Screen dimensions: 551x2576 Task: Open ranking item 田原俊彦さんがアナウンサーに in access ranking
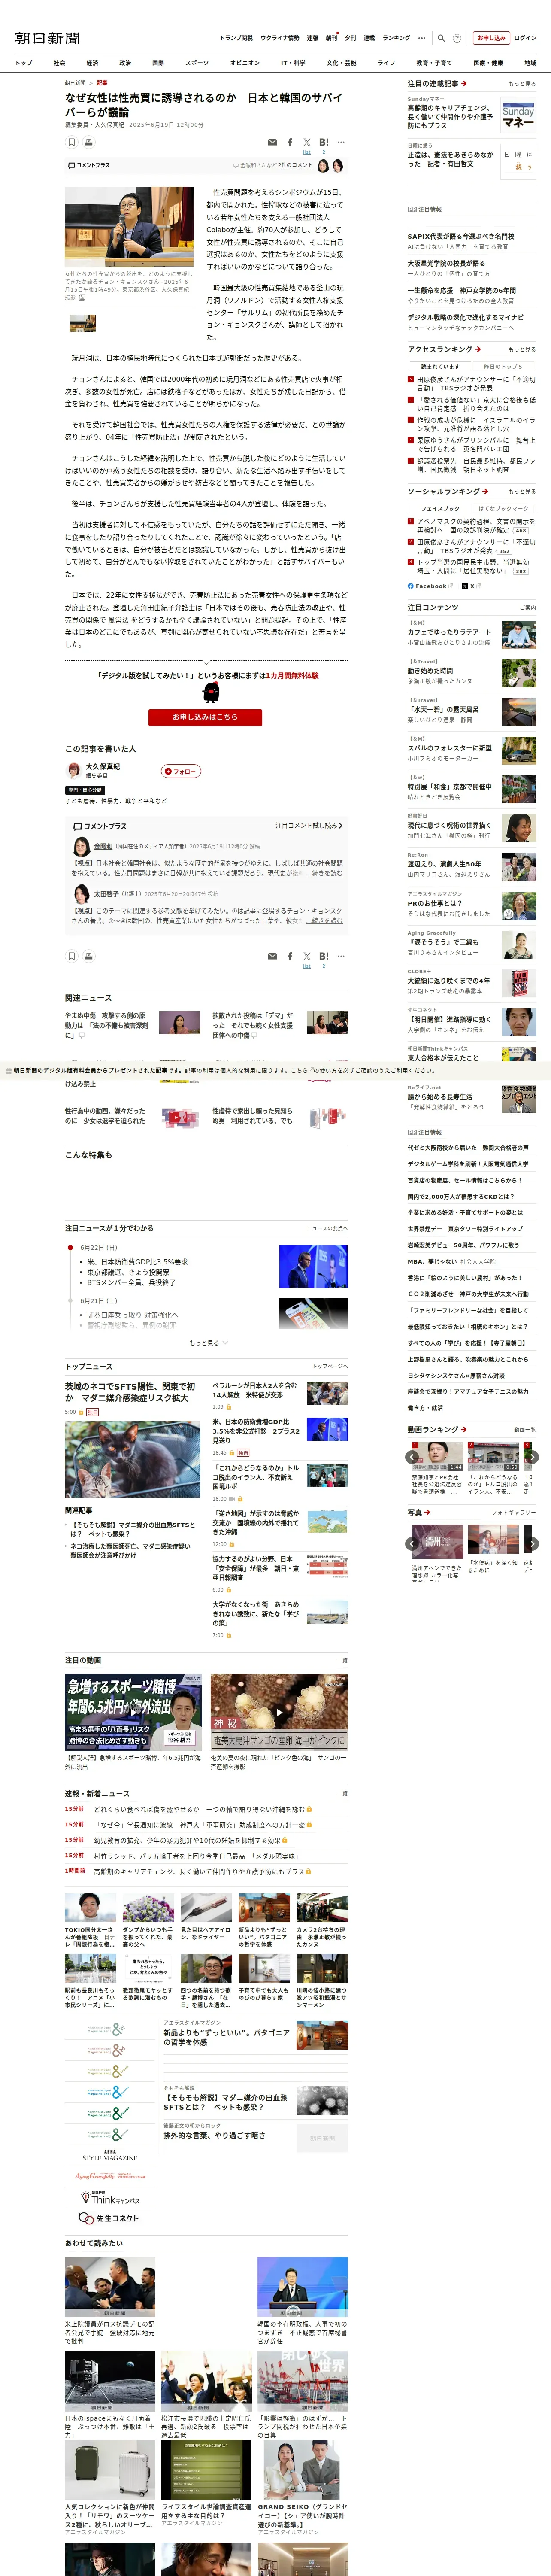(x=476, y=383)
